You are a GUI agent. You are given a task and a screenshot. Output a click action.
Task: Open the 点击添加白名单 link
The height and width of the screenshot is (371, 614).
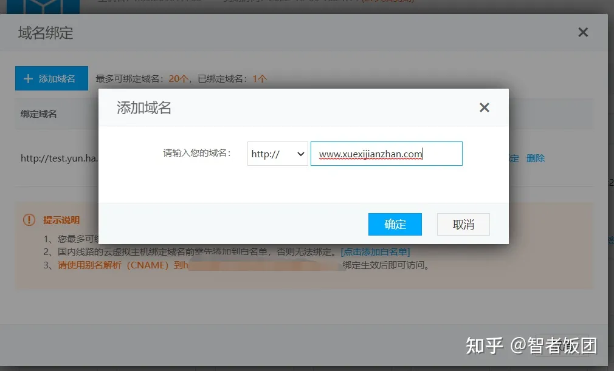[375, 252]
